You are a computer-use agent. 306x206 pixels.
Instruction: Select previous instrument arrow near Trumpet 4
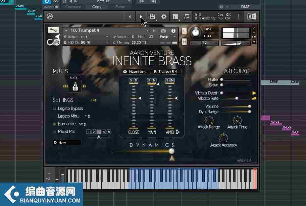point(148,31)
